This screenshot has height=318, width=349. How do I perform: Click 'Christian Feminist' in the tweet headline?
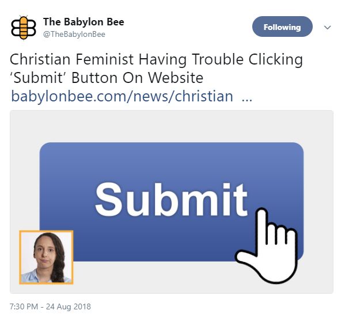click(71, 59)
